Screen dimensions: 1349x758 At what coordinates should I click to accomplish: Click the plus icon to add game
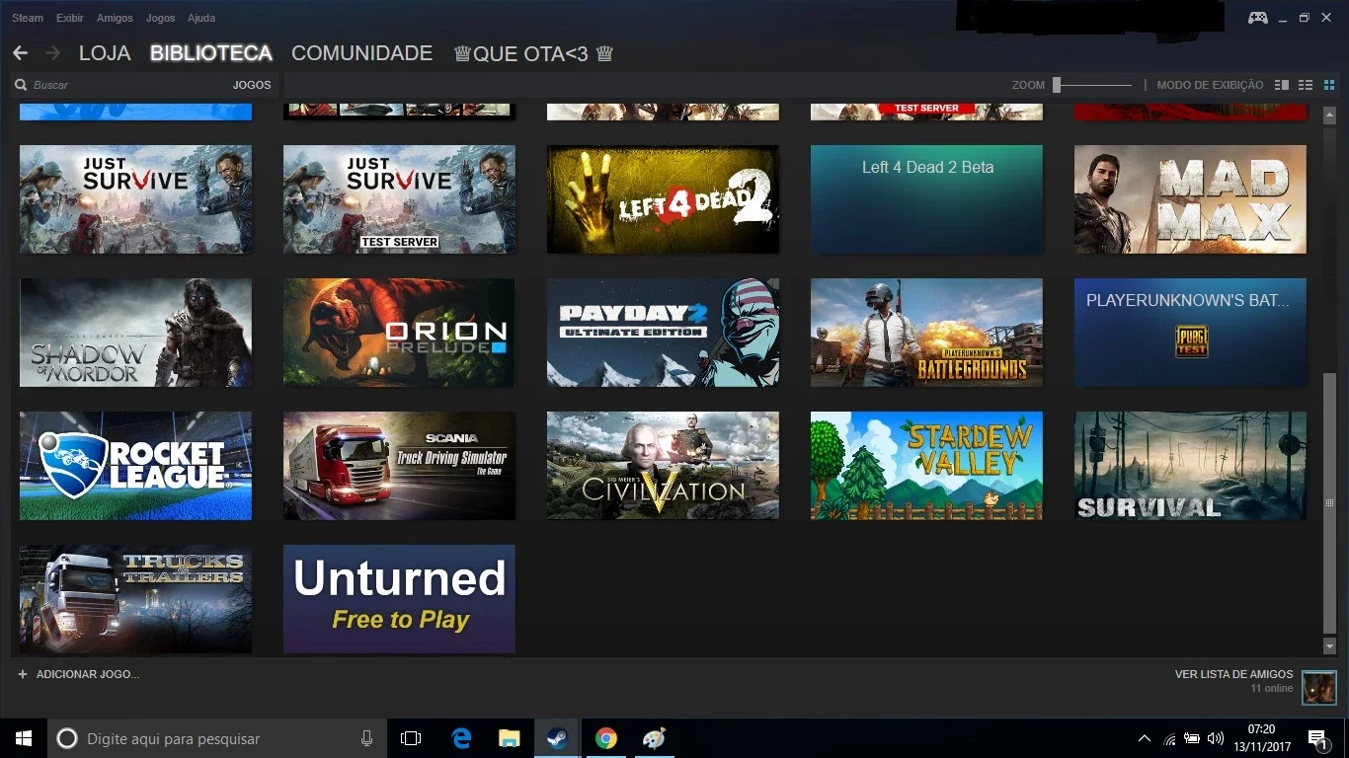click(23, 674)
